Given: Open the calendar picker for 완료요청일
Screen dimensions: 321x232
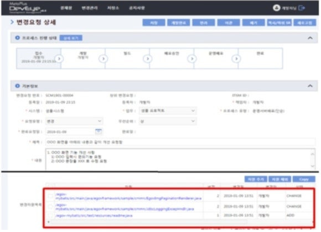Looking at the screenshot, I should click(99, 131).
